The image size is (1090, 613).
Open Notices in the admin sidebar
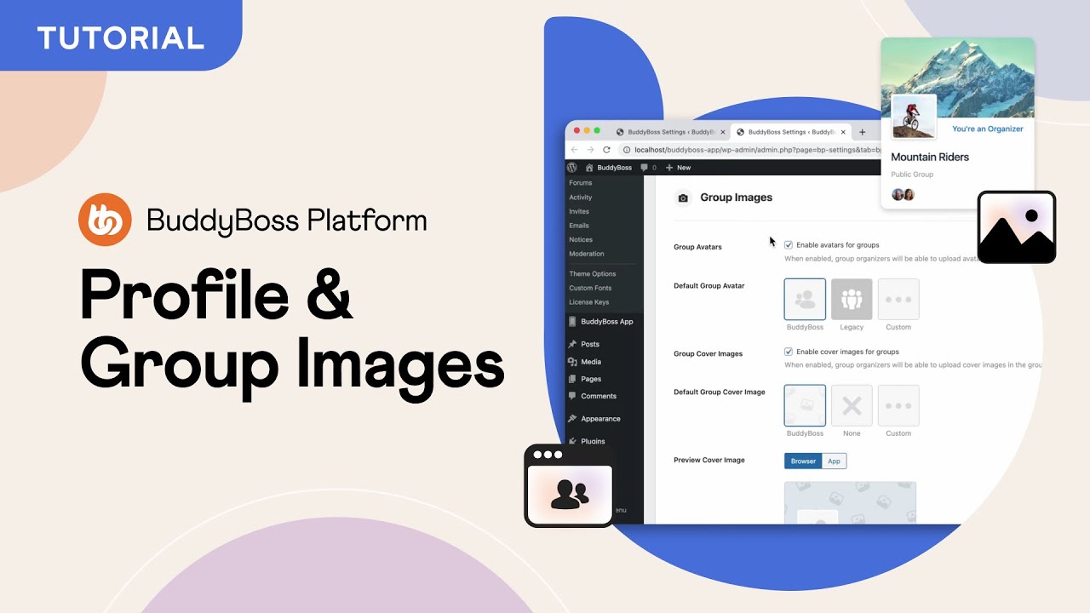[x=581, y=240]
